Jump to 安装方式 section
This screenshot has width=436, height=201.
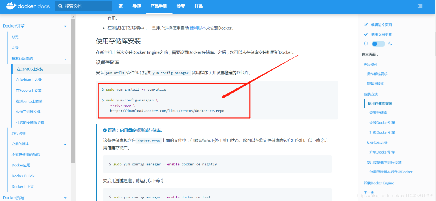(371, 94)
